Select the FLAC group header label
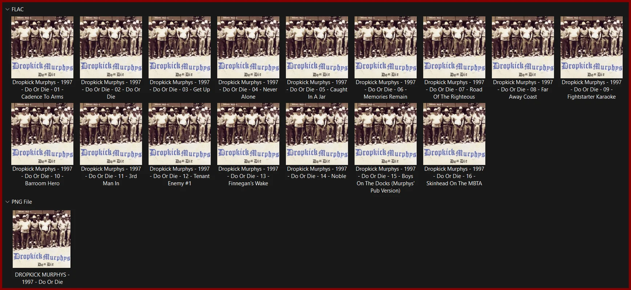The width and height of the screenshot is (631, 290). click(17, 9)
